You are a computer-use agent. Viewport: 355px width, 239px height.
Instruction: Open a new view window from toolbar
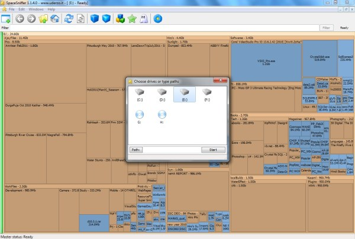click(6, 19)
